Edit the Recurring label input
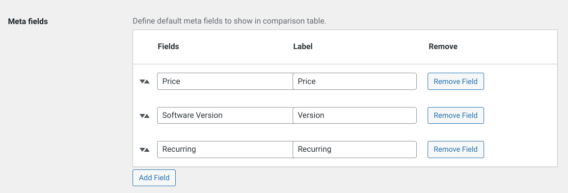Viewport: 568px width, 193px height. 354,150
